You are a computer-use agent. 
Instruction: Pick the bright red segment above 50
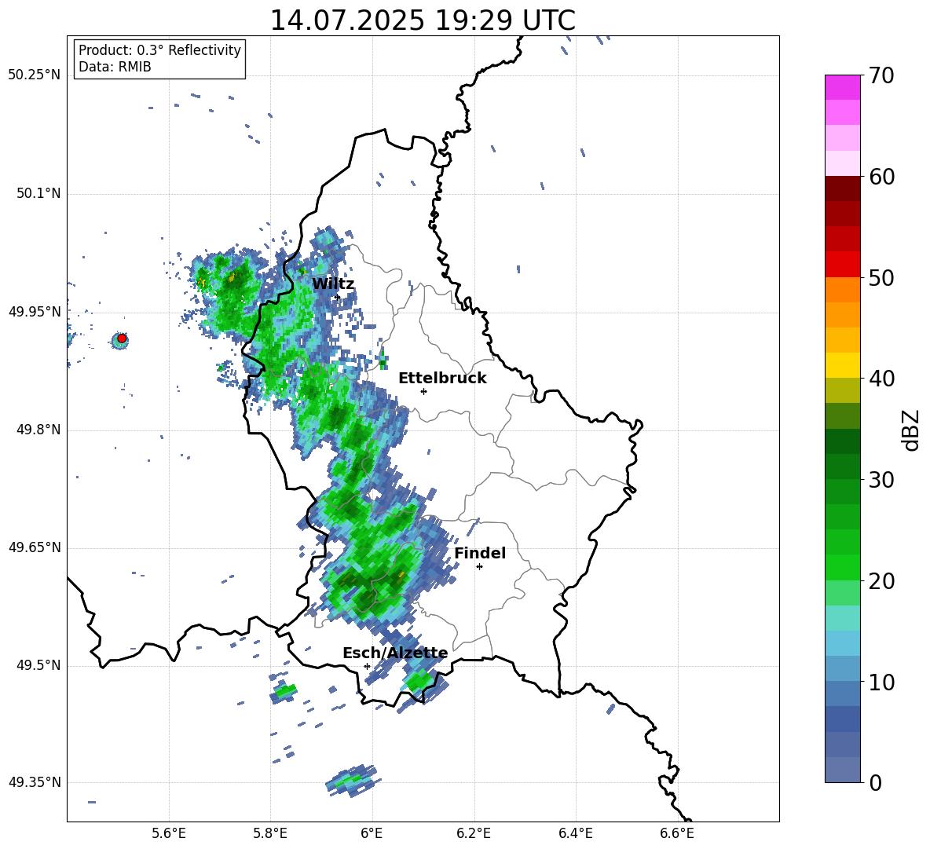pyautogui.click(x=843, y=265)
